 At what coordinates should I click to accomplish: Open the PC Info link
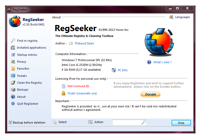(x=123, y=70)
